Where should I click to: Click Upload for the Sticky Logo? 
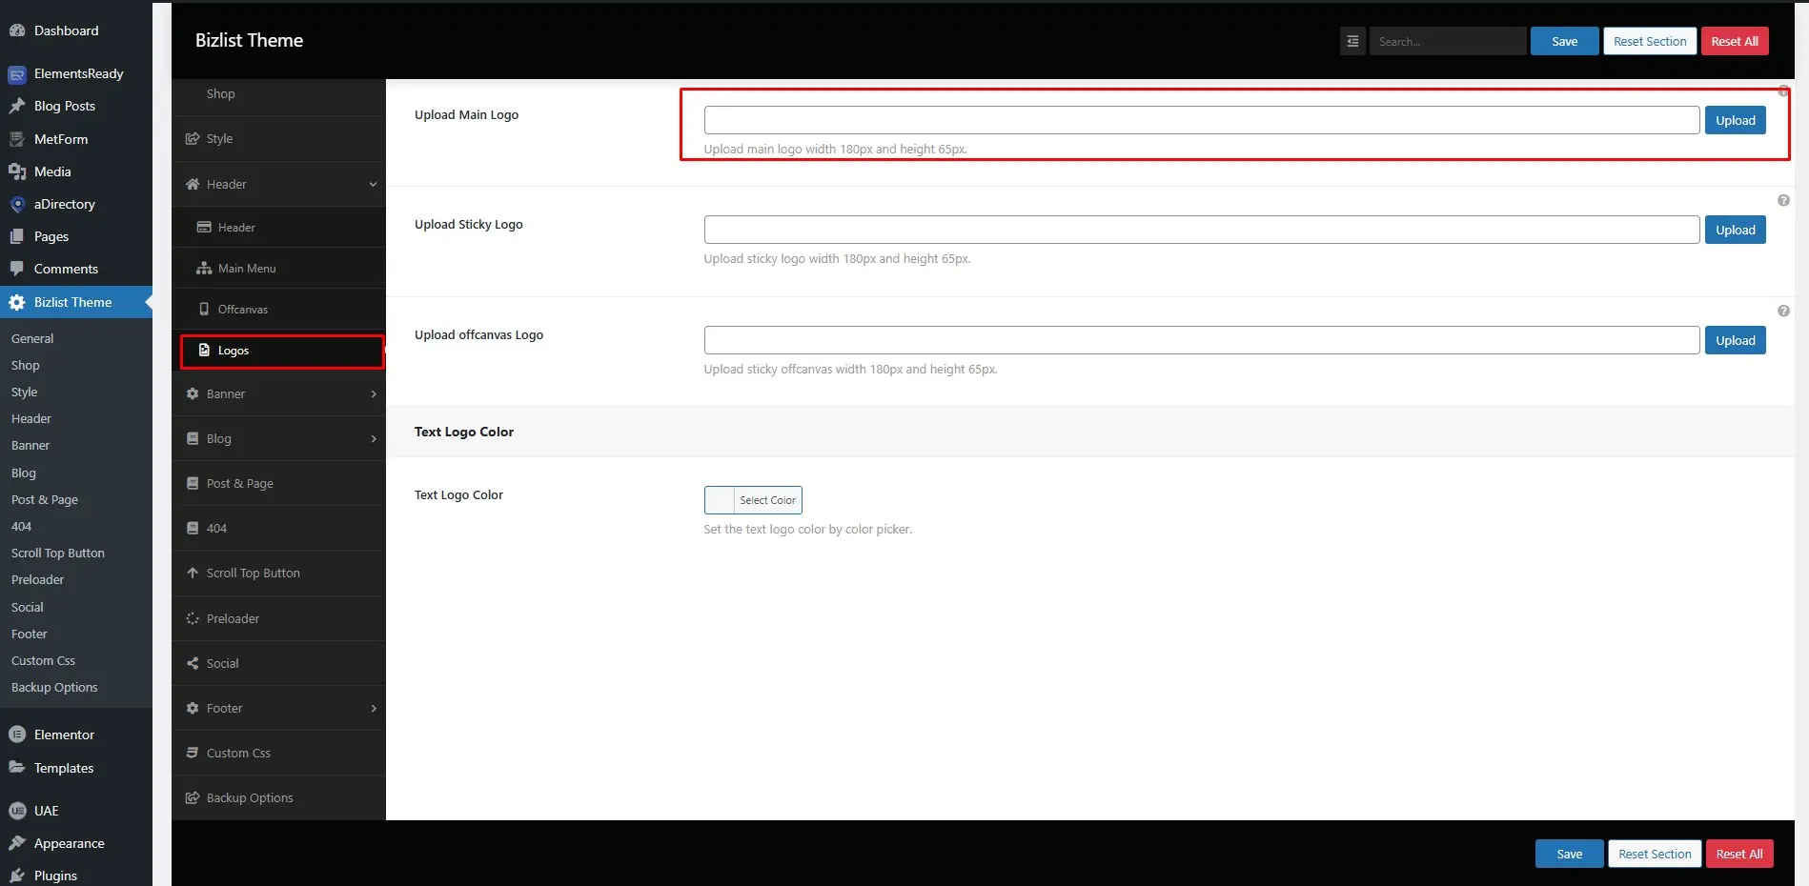[1735, 229]
